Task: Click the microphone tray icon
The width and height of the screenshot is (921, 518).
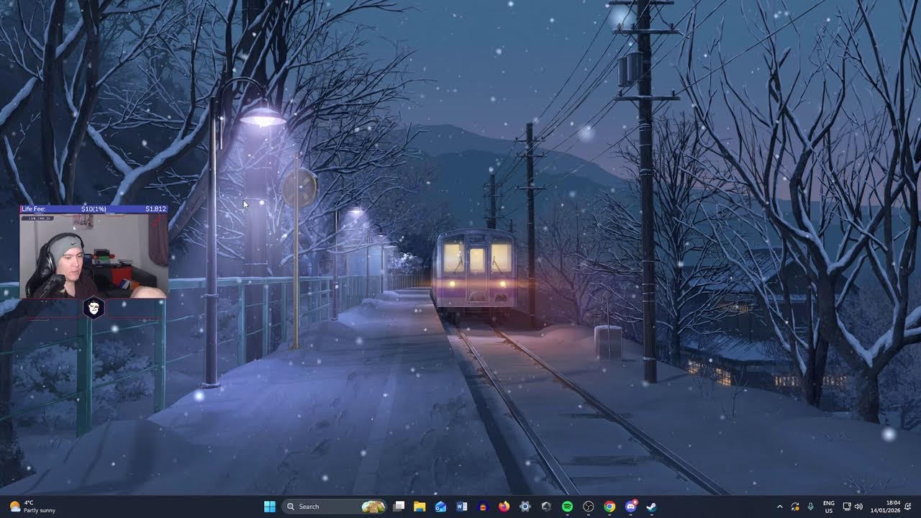Action: pyautogui.click(x=811, y=506)
